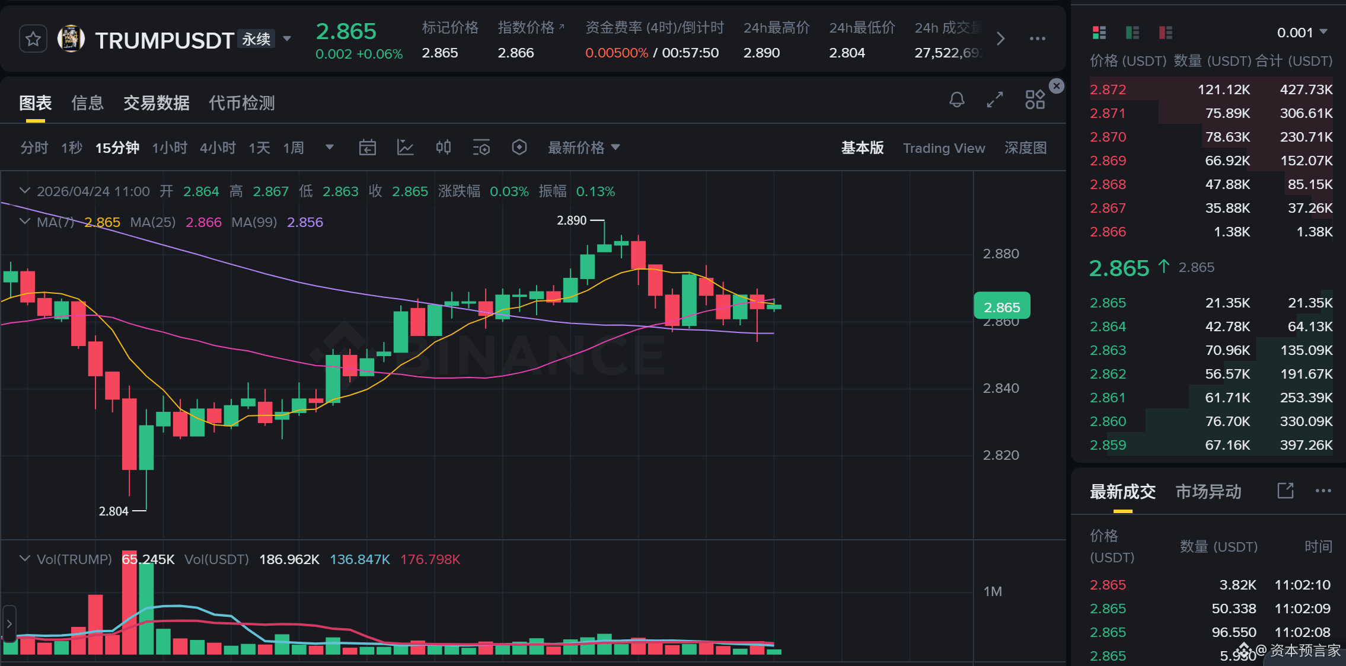Show both bids and asks order book view
1346x666 pixels.
1099,33
